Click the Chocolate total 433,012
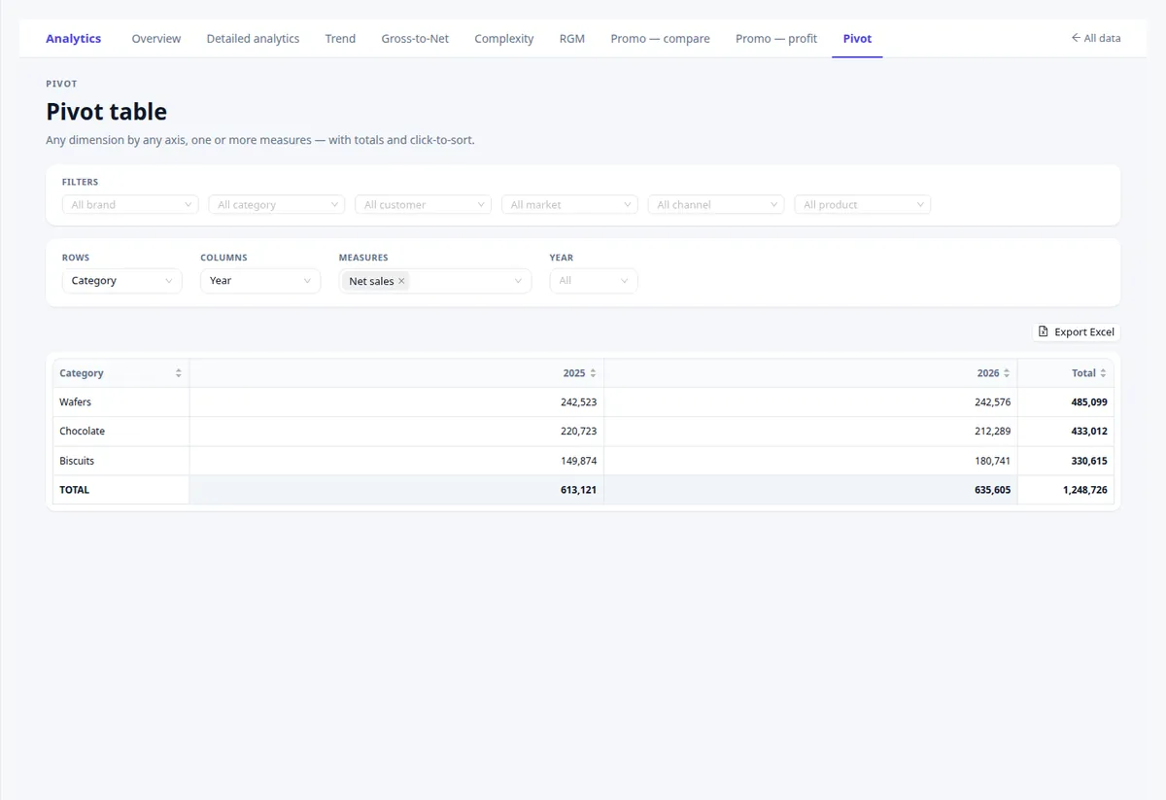The height and width of the screenshot is (800, 1166). coord(1088,431)
